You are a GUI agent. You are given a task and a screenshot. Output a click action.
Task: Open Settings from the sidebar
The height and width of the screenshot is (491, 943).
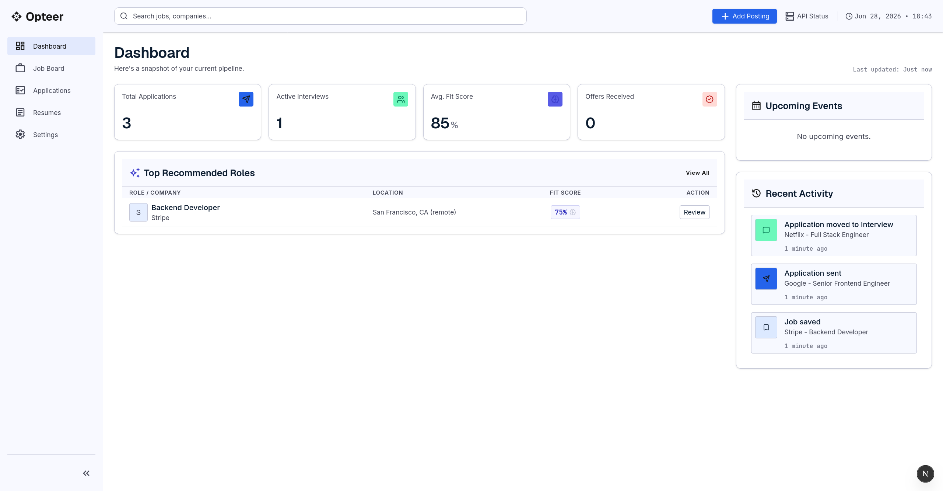[x=51, y=135]
